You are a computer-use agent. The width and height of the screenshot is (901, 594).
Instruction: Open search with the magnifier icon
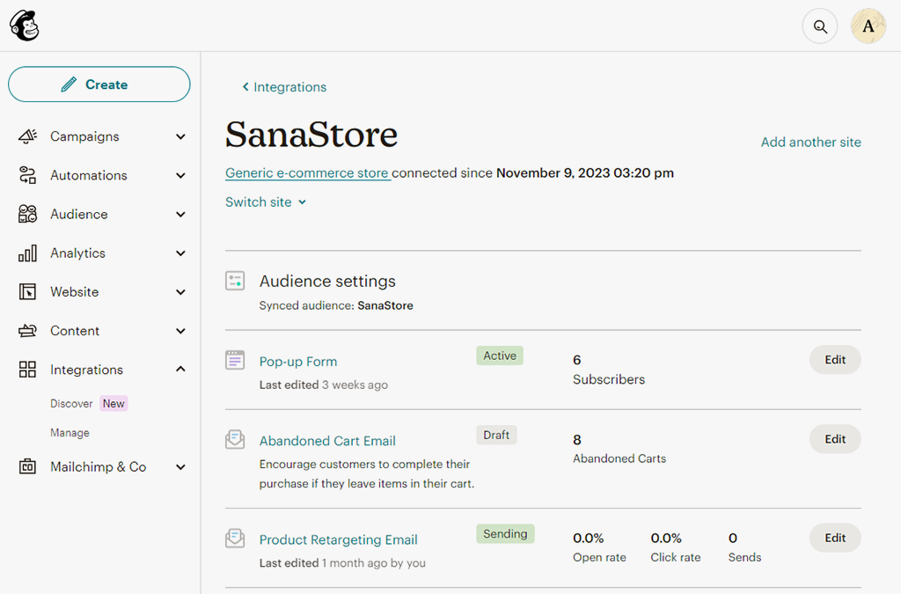(x=819, y=26)
